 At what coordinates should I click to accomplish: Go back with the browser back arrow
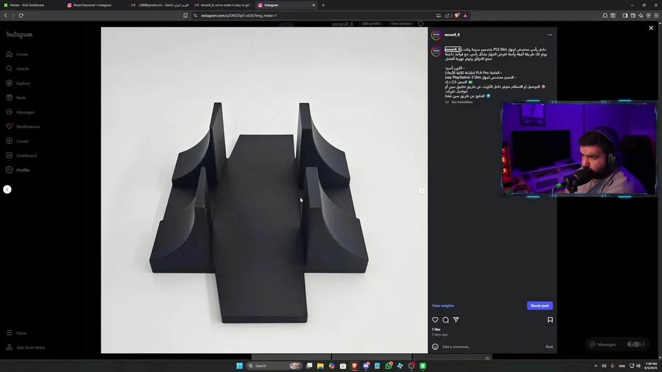[x=6, y=16]
